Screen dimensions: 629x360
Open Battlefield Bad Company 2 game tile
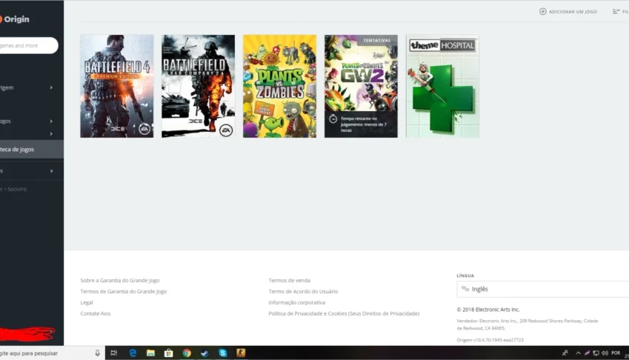198,86
